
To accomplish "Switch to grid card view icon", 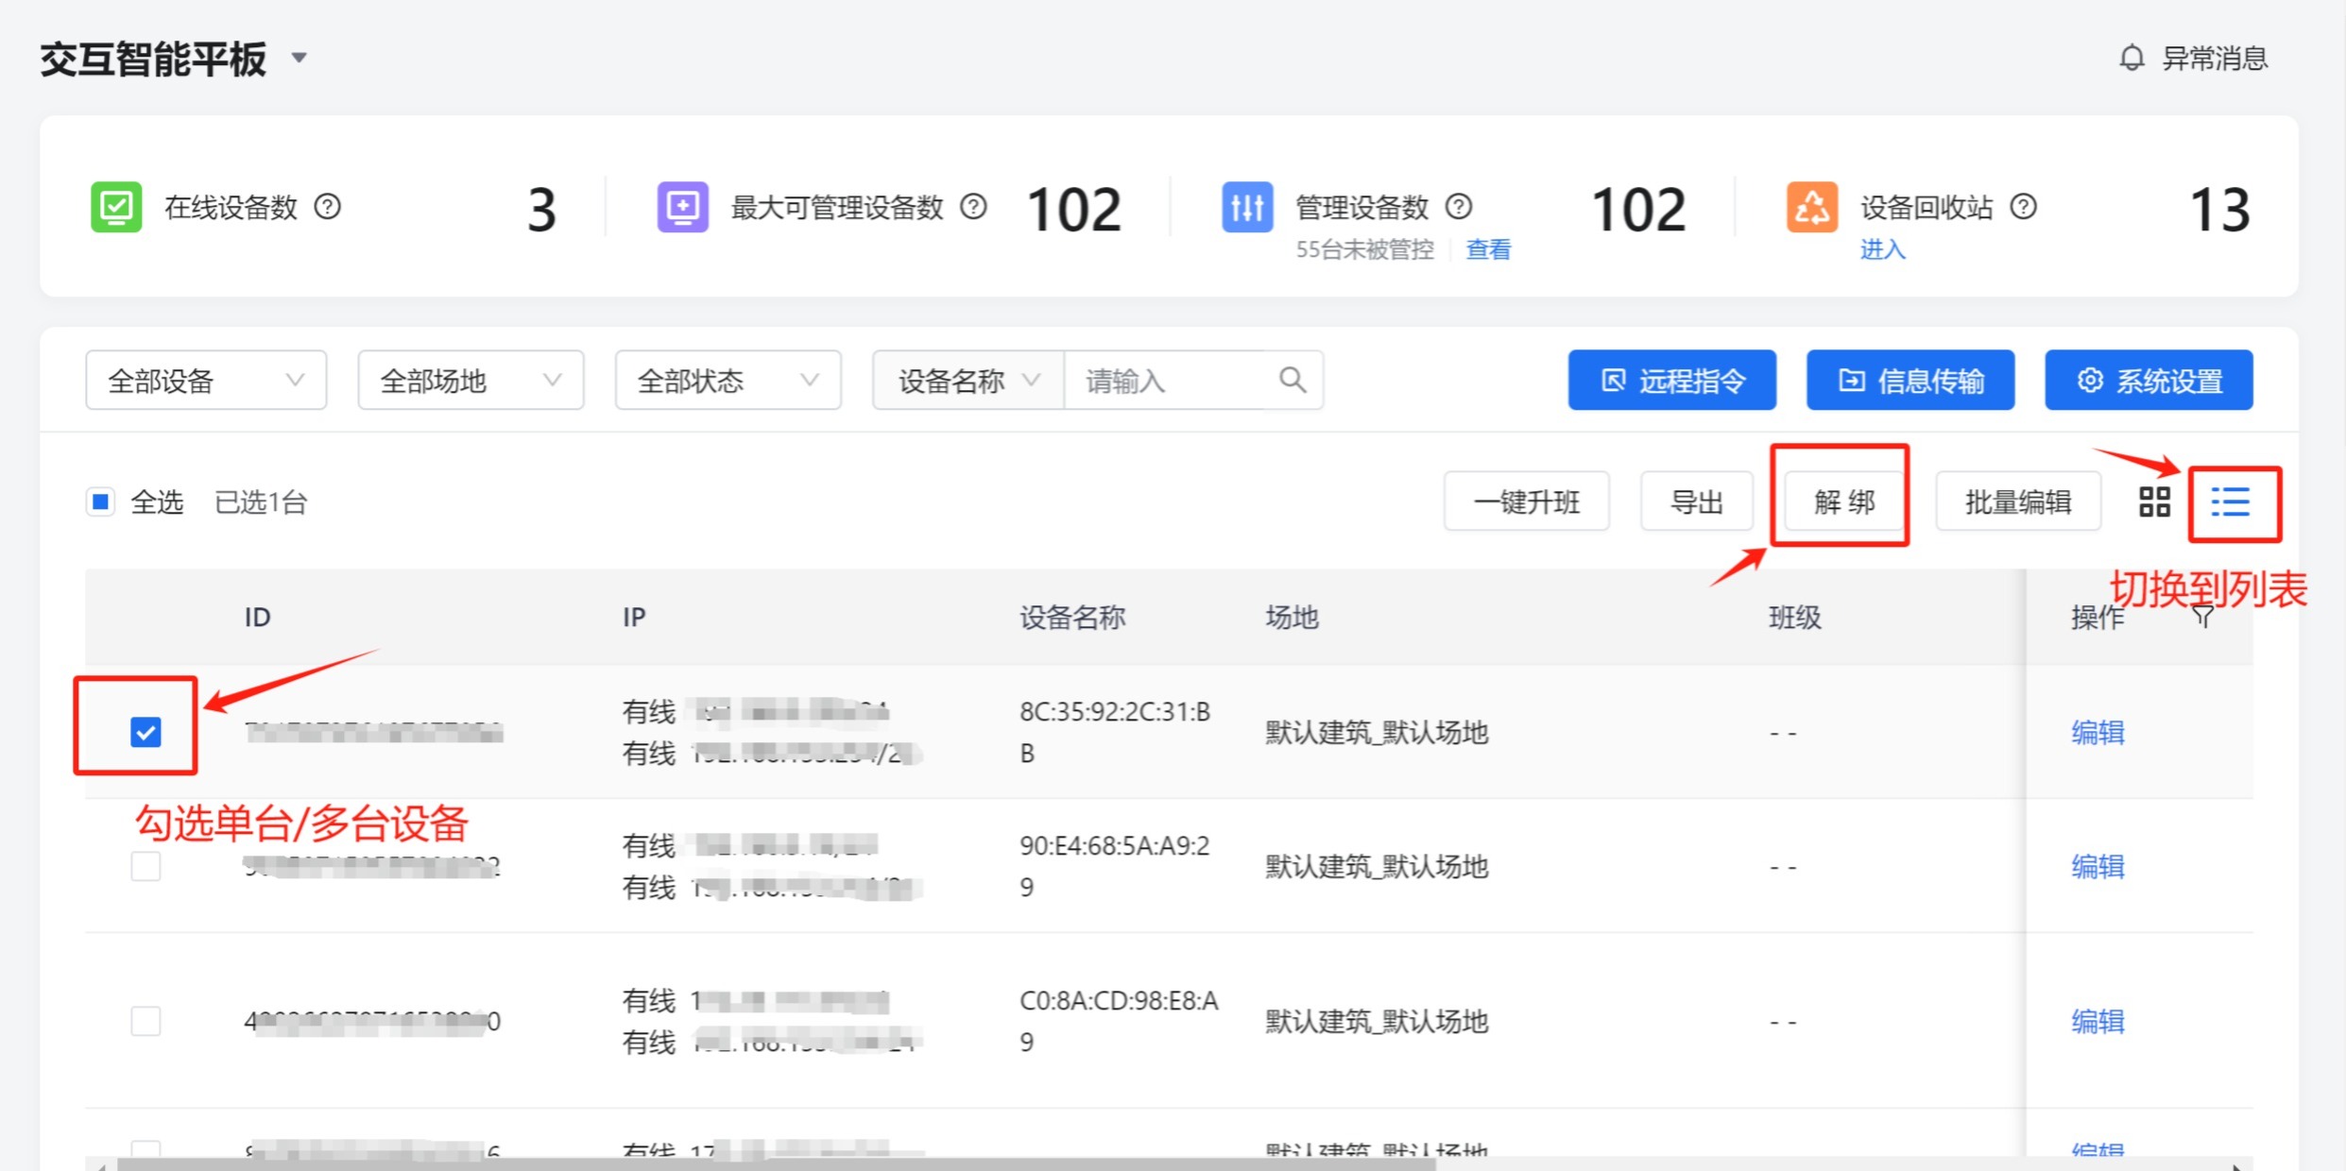I will (x=2154, y=502).
